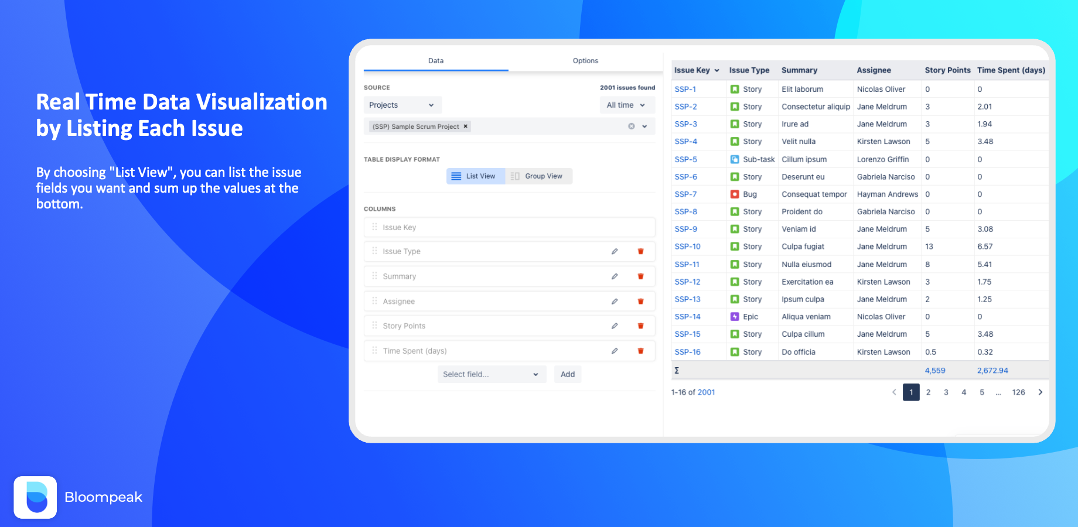Click the Issue Key column field
The height and width of the screenshot is (527, 1078).
coord(509,227)
